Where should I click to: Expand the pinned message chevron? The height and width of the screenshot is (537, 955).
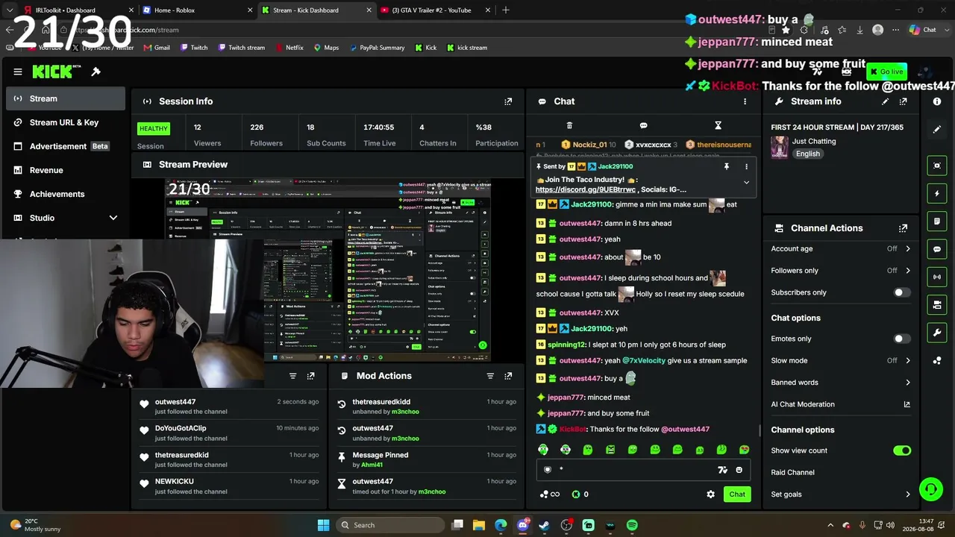[x=746, y=183]
